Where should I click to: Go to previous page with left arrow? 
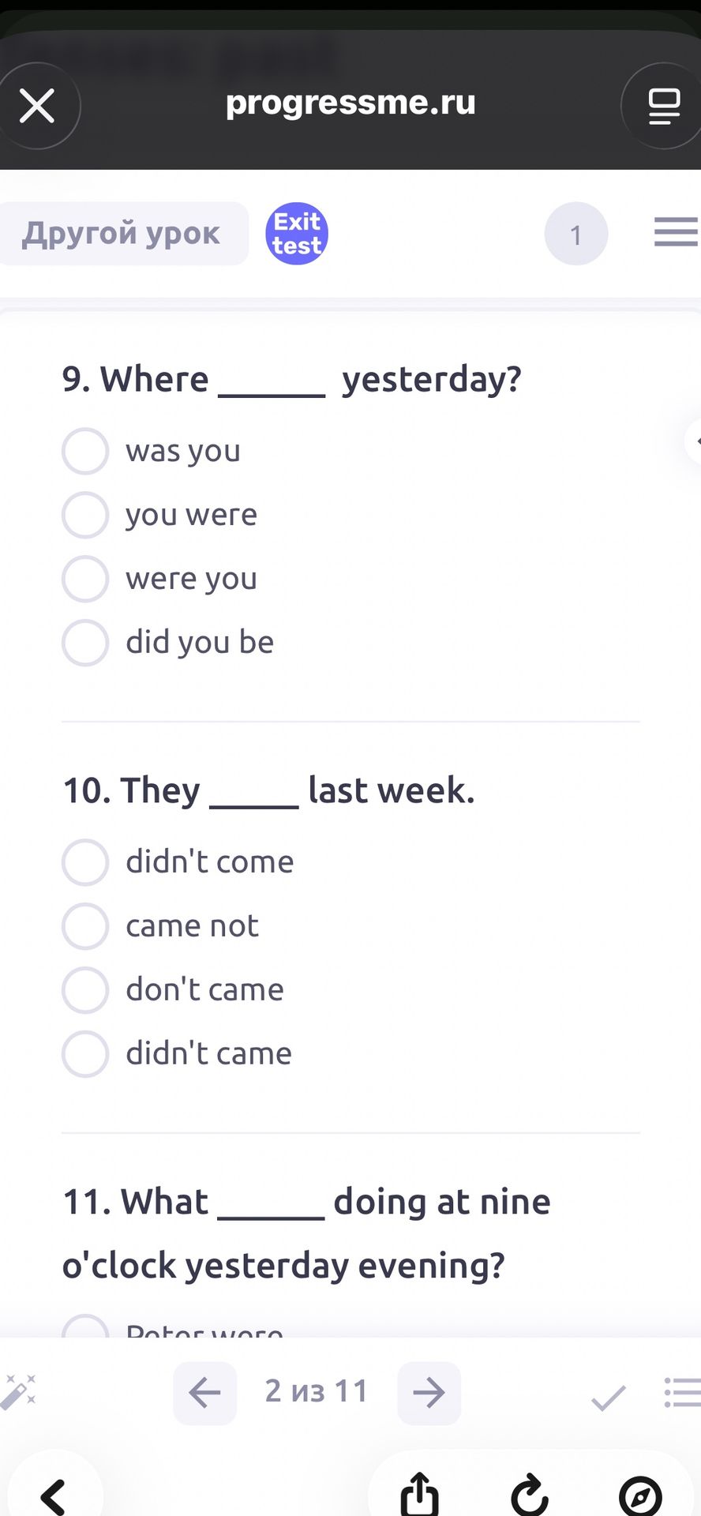tap(205, 1393)
